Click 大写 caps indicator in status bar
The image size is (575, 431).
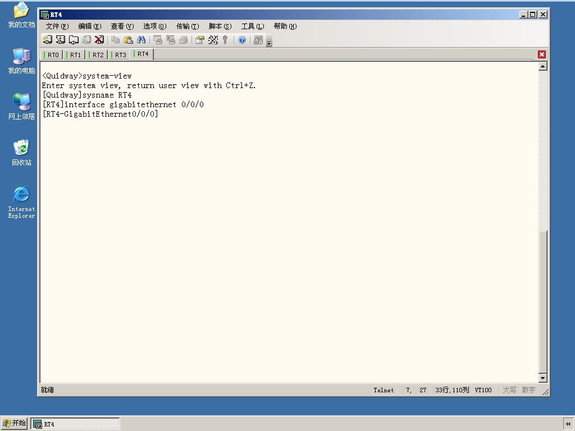point(509,390)
